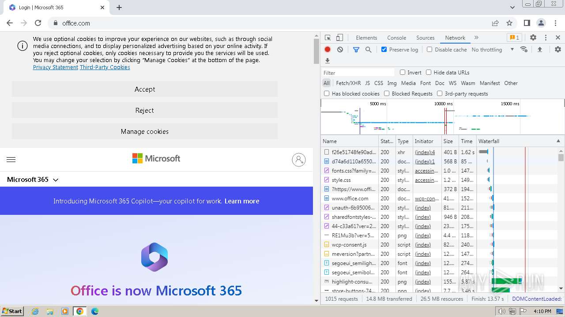The width and height of the screenshot is (565, 317).
Task: Open Internet Explorer from taskbar
Action: coord(35,311)
